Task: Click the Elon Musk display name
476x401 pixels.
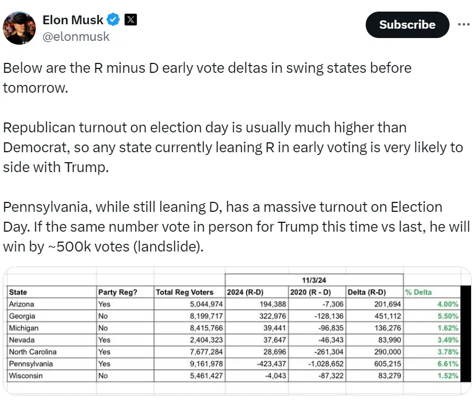Action: 73,19
